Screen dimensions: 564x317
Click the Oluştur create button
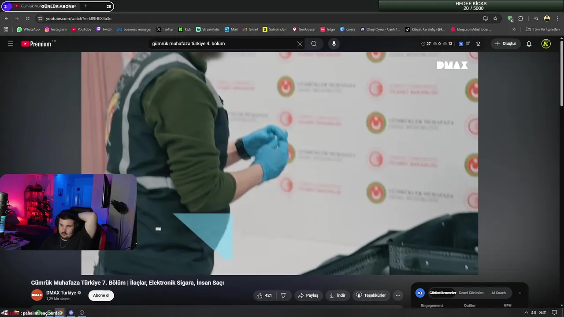tap(505, 44)
